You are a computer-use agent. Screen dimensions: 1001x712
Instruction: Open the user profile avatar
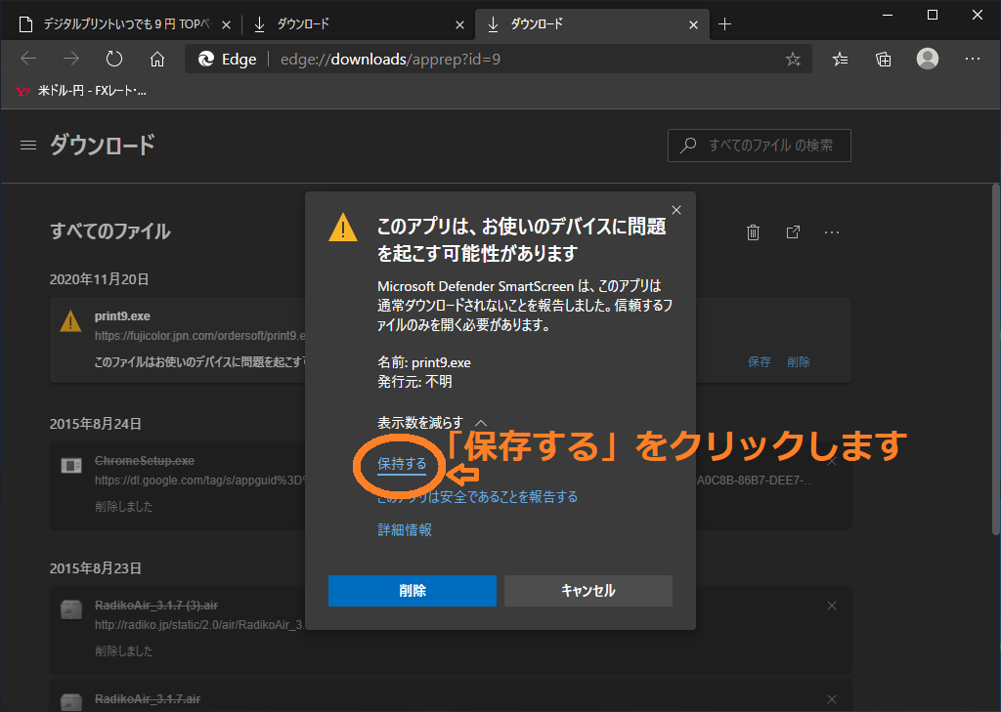click(x=928, y=60)
